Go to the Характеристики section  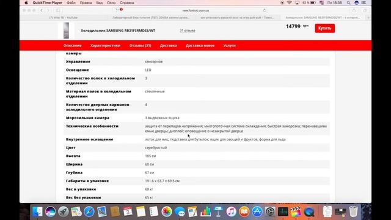[x=105, y=46]
